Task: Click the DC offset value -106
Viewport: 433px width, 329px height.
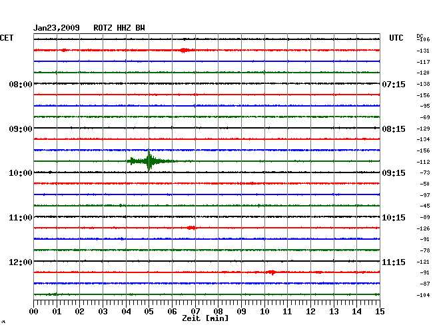Action: 423,39
